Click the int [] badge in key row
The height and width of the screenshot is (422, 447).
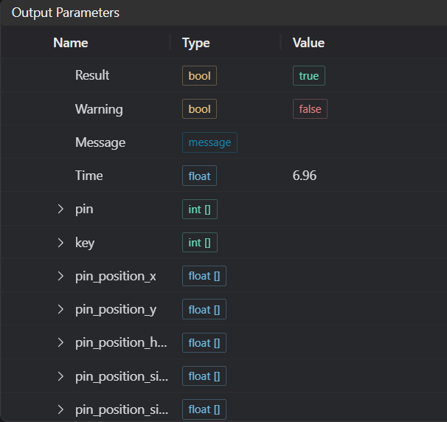[x=200, y=243]
